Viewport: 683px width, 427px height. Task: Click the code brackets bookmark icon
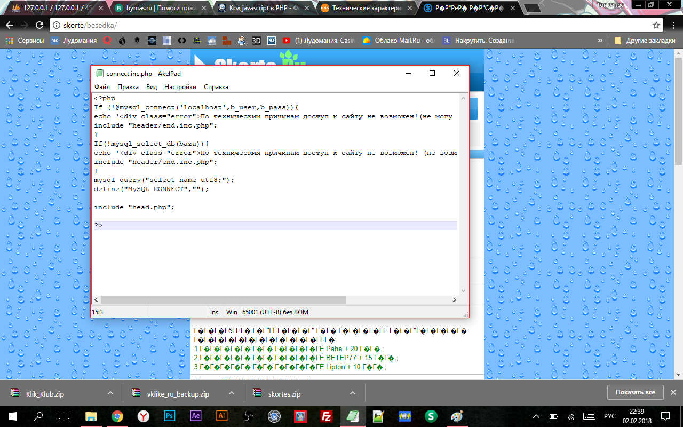coord(182,41)
